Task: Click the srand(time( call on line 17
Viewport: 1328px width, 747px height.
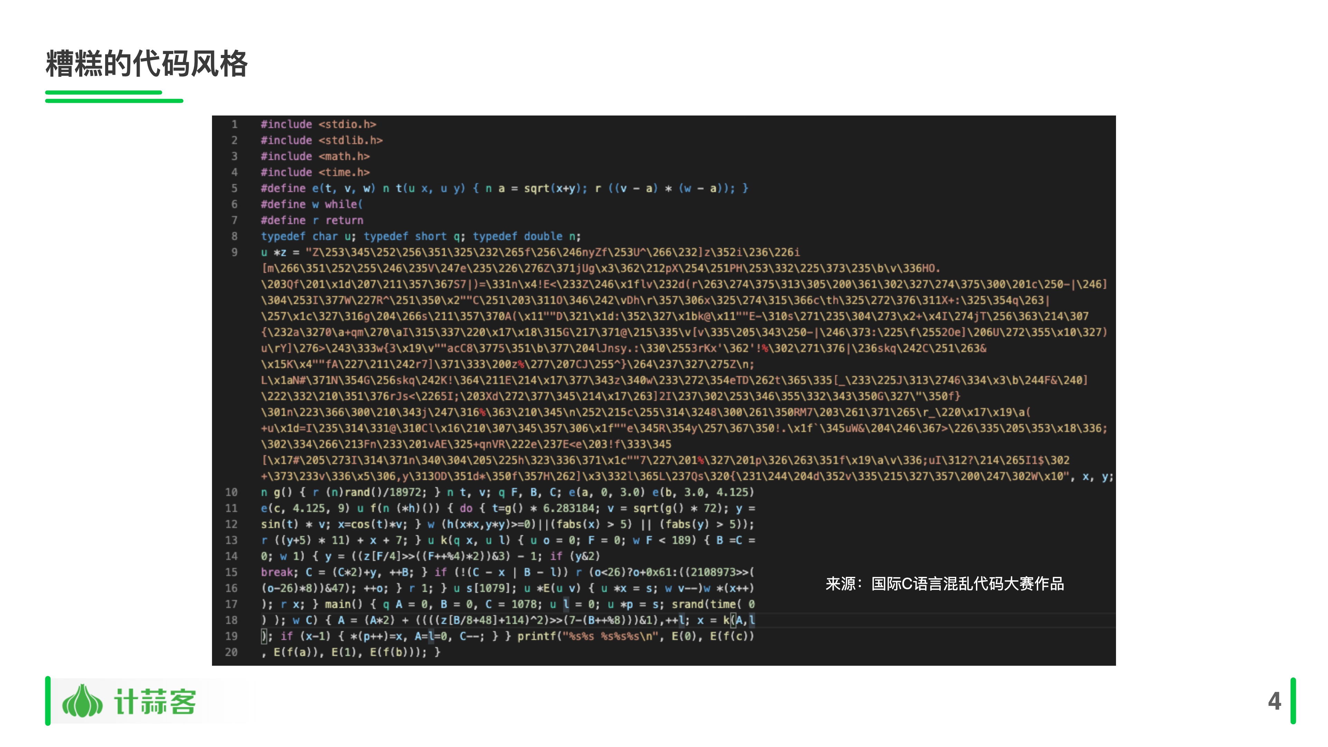Action: coord(706,604)
